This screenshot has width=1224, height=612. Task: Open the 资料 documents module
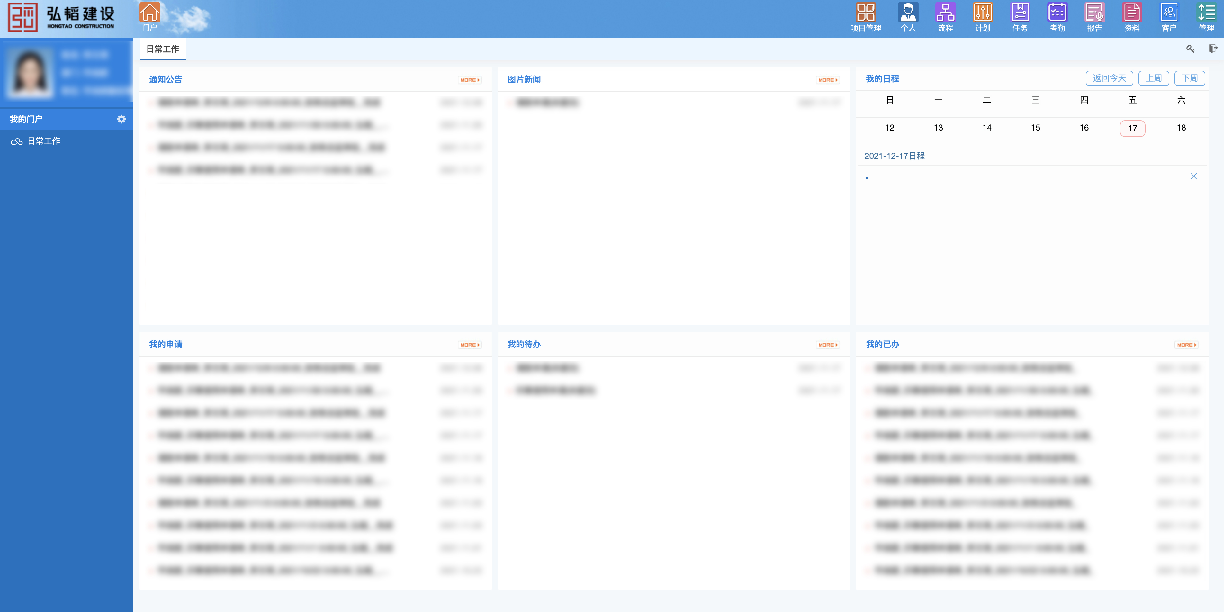(x=1131, y=18)
